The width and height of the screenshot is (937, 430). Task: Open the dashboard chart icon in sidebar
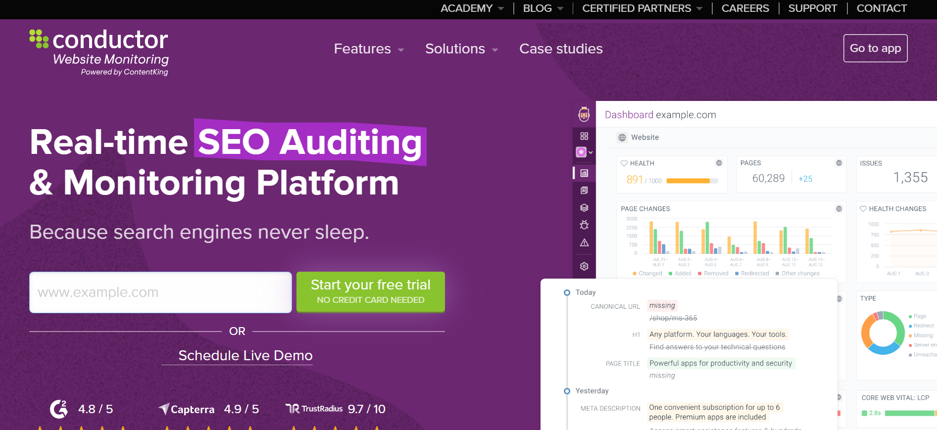pos(584,173)
